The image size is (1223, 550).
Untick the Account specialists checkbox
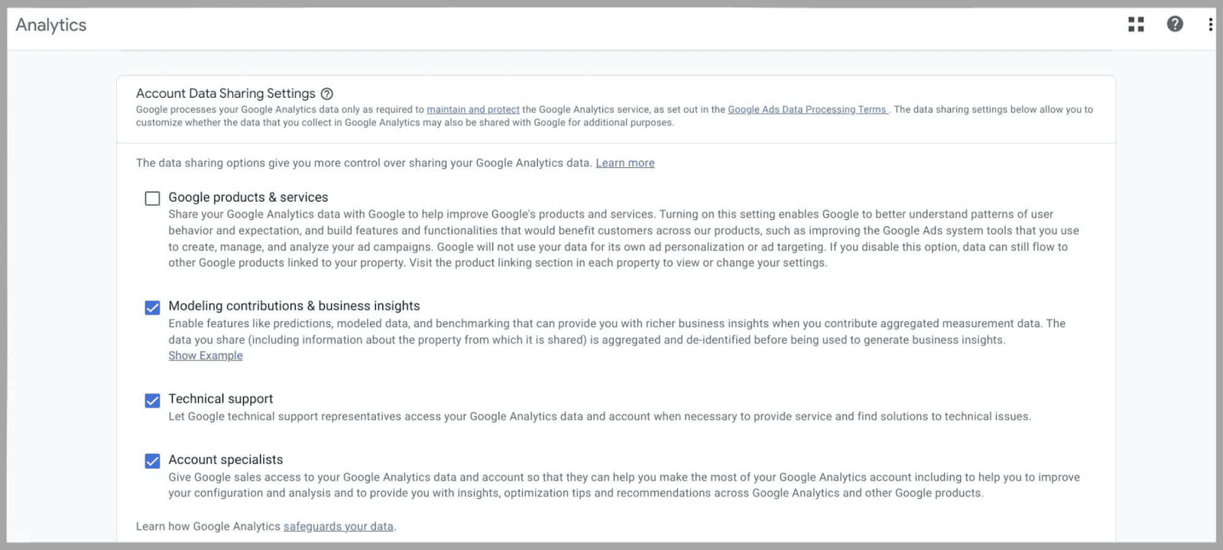[x=153, y=461]
